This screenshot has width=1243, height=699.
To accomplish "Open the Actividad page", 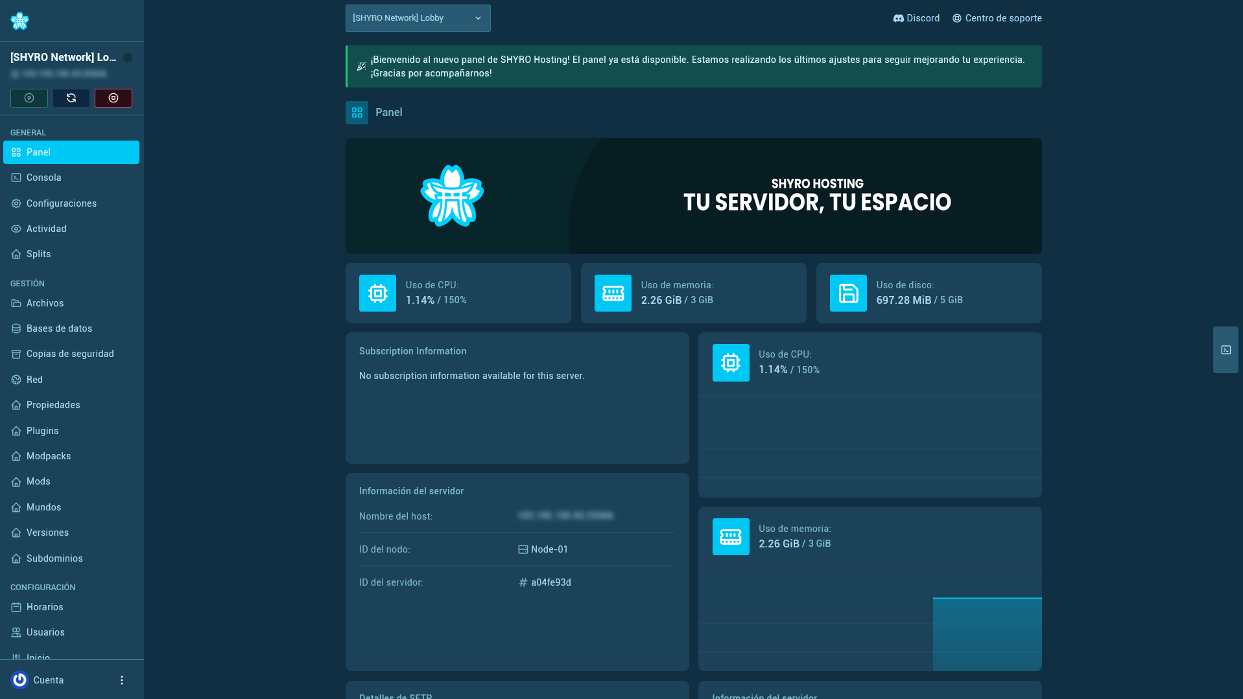I will pos(71,229).
